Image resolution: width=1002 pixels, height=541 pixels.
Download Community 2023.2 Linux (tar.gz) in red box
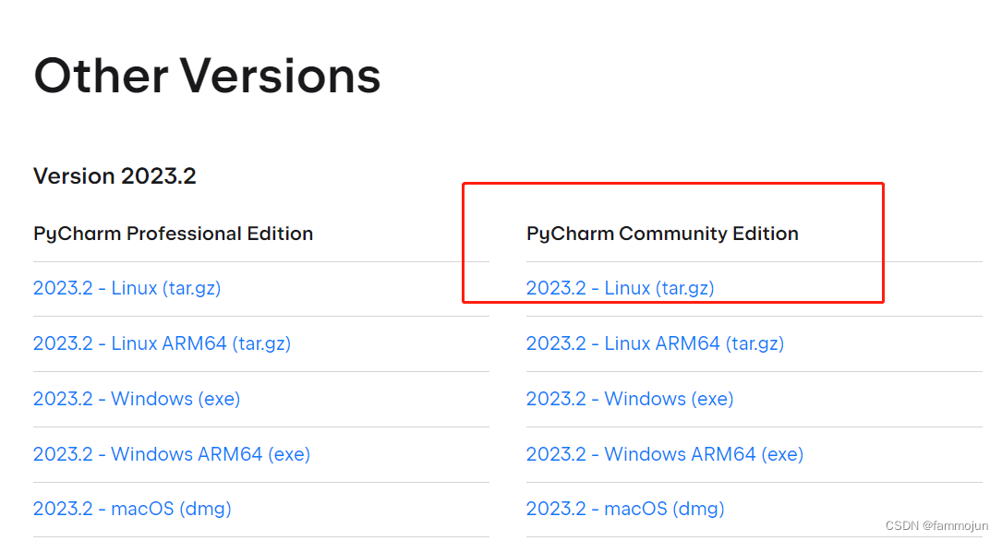(620, 288)
